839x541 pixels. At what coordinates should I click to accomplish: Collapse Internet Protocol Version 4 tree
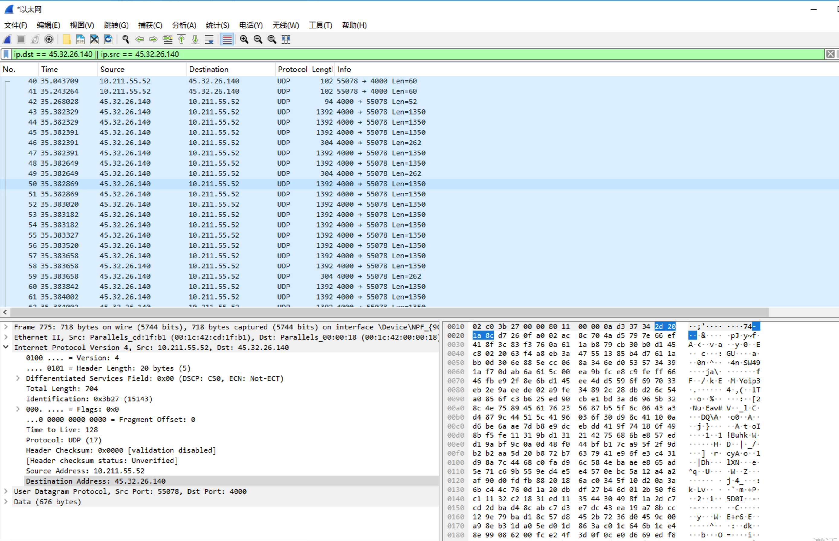pyautogui.click(x=6, y=347)
